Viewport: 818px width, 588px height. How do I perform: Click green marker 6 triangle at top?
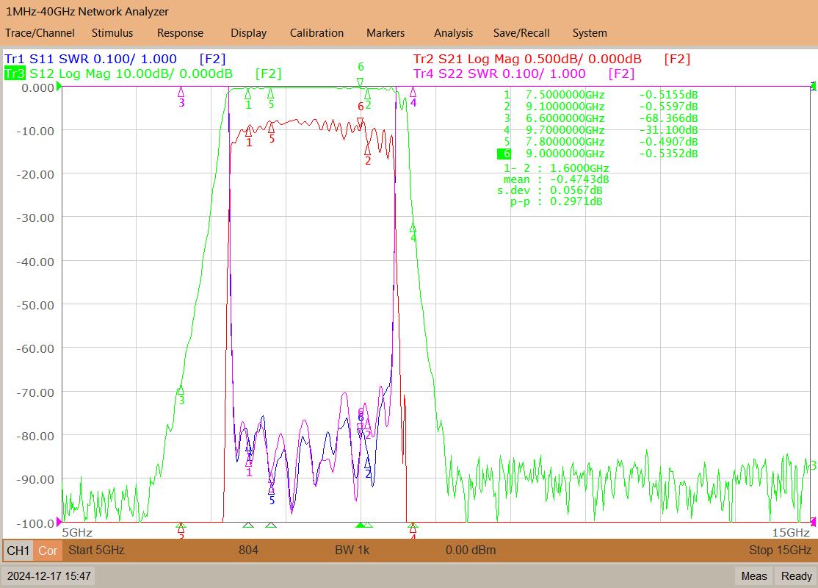[x=360, y=82]
